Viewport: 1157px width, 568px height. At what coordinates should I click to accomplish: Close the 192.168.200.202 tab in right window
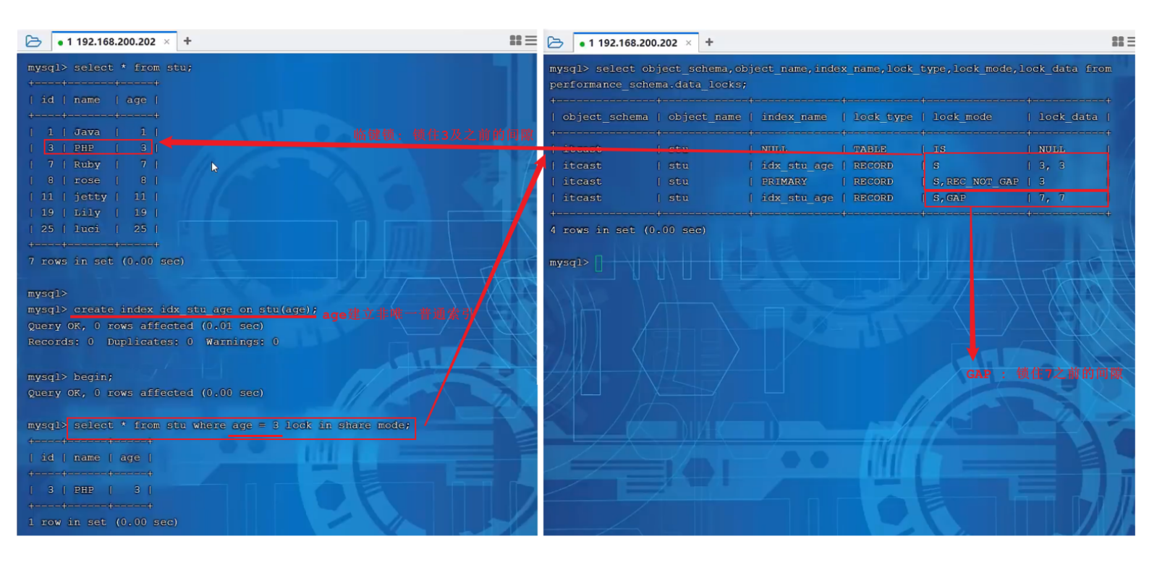(688, 43)
